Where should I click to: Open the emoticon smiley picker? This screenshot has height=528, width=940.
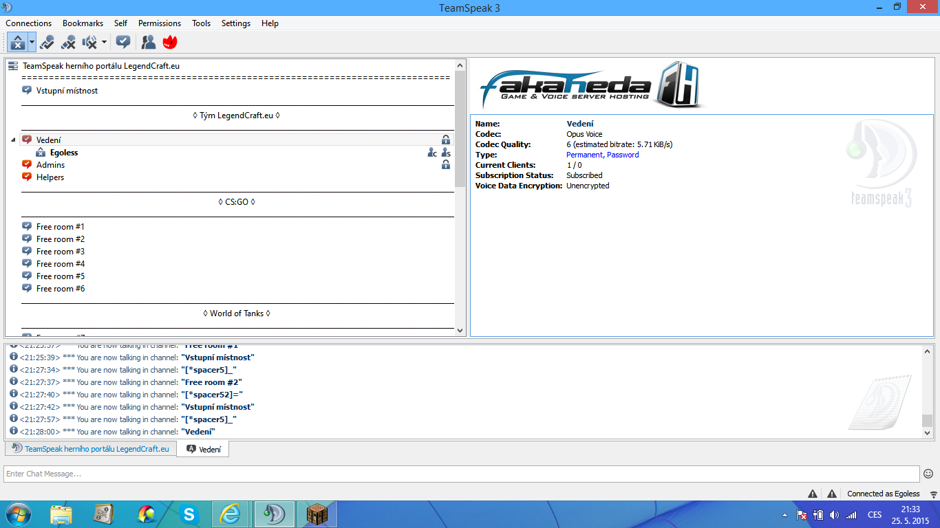[928, 474]
